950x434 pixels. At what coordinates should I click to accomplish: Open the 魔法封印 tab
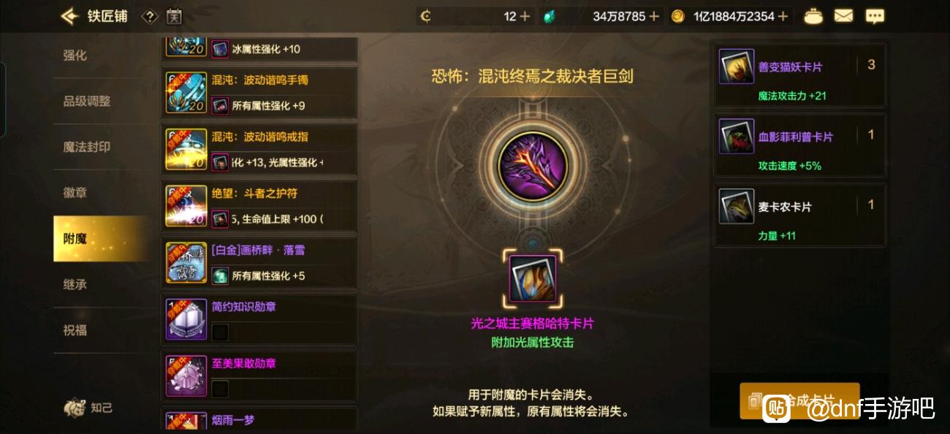[86, 147]
